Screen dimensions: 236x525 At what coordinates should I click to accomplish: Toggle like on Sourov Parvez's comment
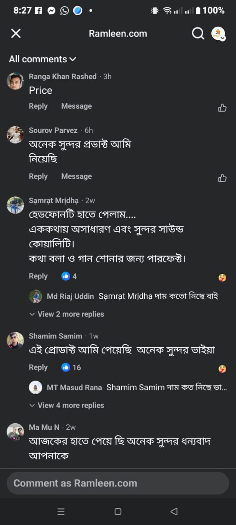(x=222, y=178)
